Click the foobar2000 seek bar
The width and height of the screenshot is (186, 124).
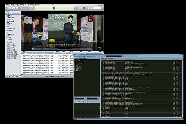pyautogui.click(x=160, y=56)
